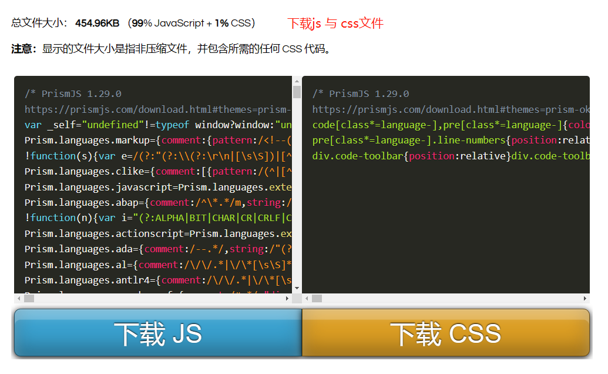Click the Prism.languages.ada code line
This screenshot has height=374, width=608.
pyautogui.click(x=158, y=249)
